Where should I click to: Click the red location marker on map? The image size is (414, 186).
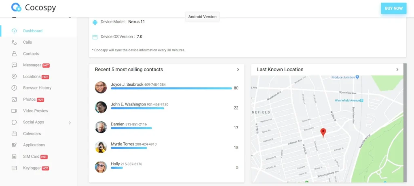tap(323, 133)
